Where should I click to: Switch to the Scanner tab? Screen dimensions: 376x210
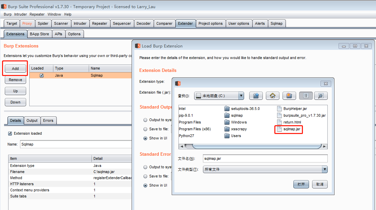[61, 23]
